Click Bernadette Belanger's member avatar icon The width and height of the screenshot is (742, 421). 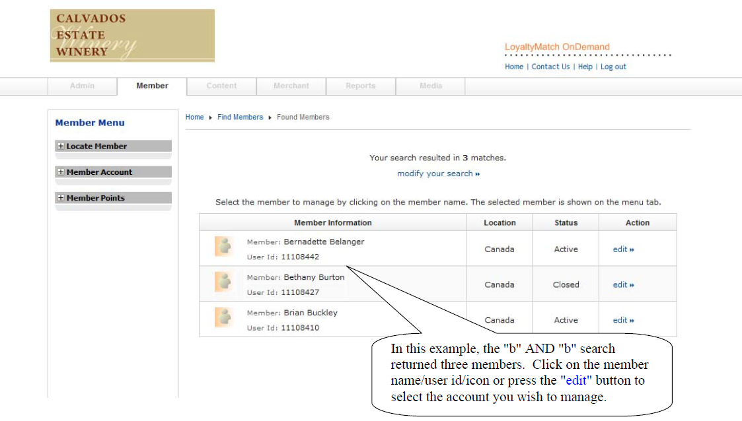click(x=223, y=247)
